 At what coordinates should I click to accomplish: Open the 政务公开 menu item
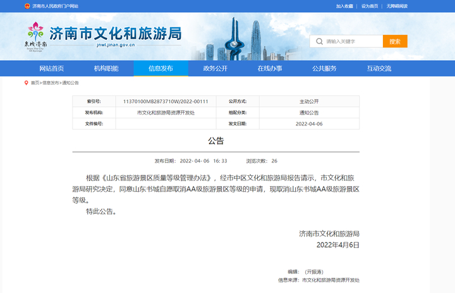215,68
